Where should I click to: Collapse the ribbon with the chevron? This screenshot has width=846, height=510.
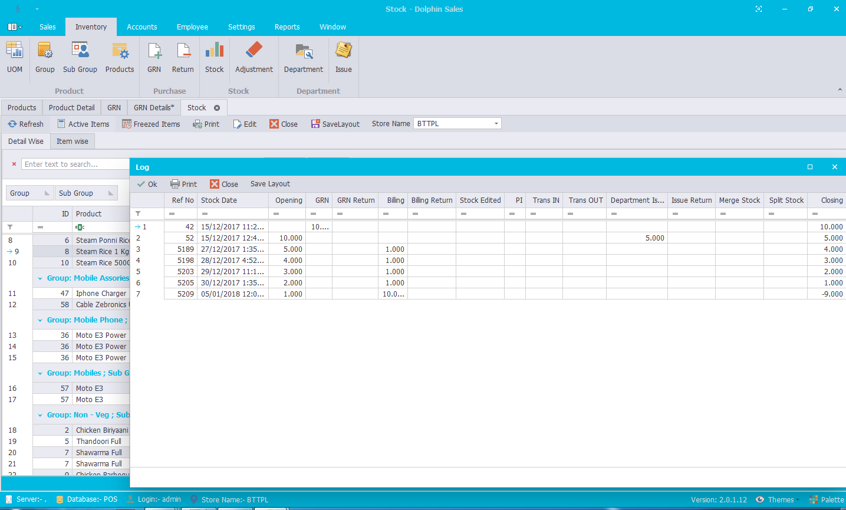click(840, 90)
